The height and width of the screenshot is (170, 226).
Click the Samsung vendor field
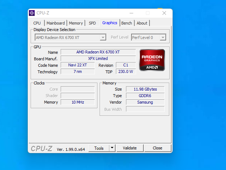tap(145, 102)
